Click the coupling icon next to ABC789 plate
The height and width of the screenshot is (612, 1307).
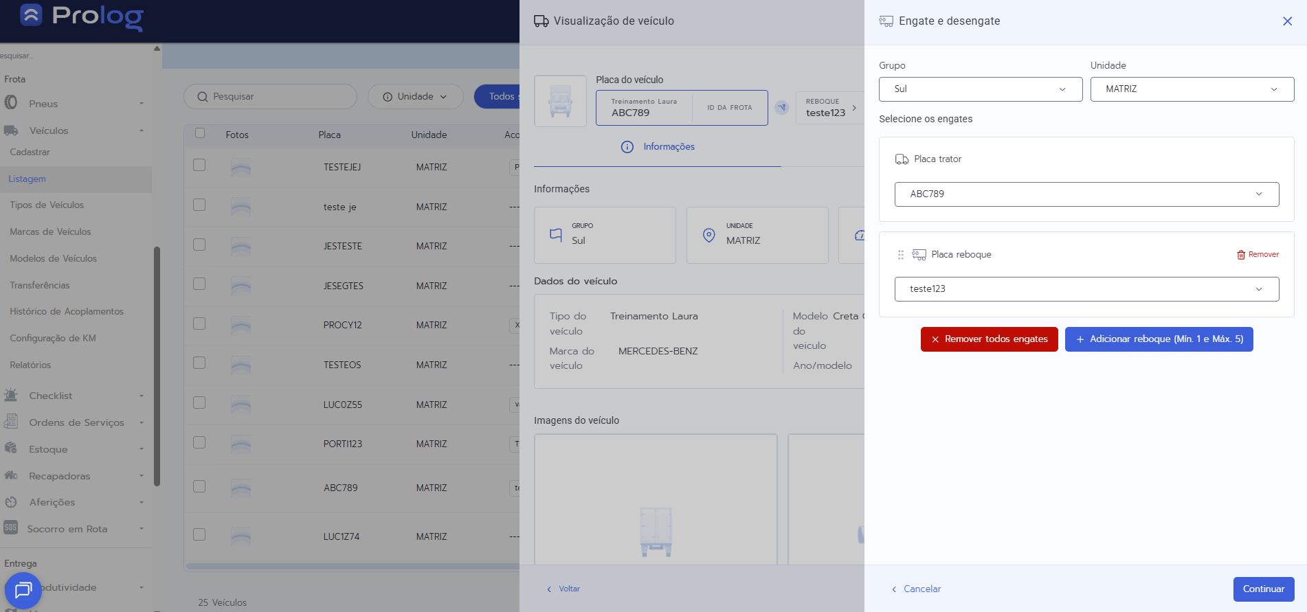click(x=781, y=108)
